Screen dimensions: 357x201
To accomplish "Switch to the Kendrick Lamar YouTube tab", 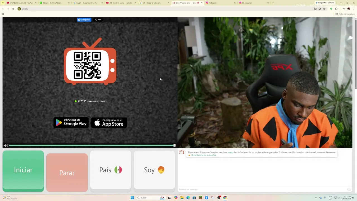I will (121, 3).
